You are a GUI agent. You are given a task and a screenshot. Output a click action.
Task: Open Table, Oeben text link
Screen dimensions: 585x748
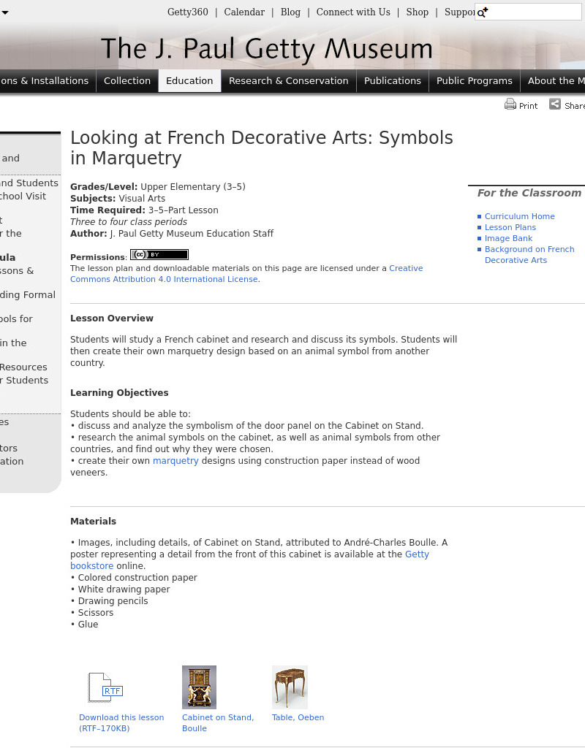(298, 717)
